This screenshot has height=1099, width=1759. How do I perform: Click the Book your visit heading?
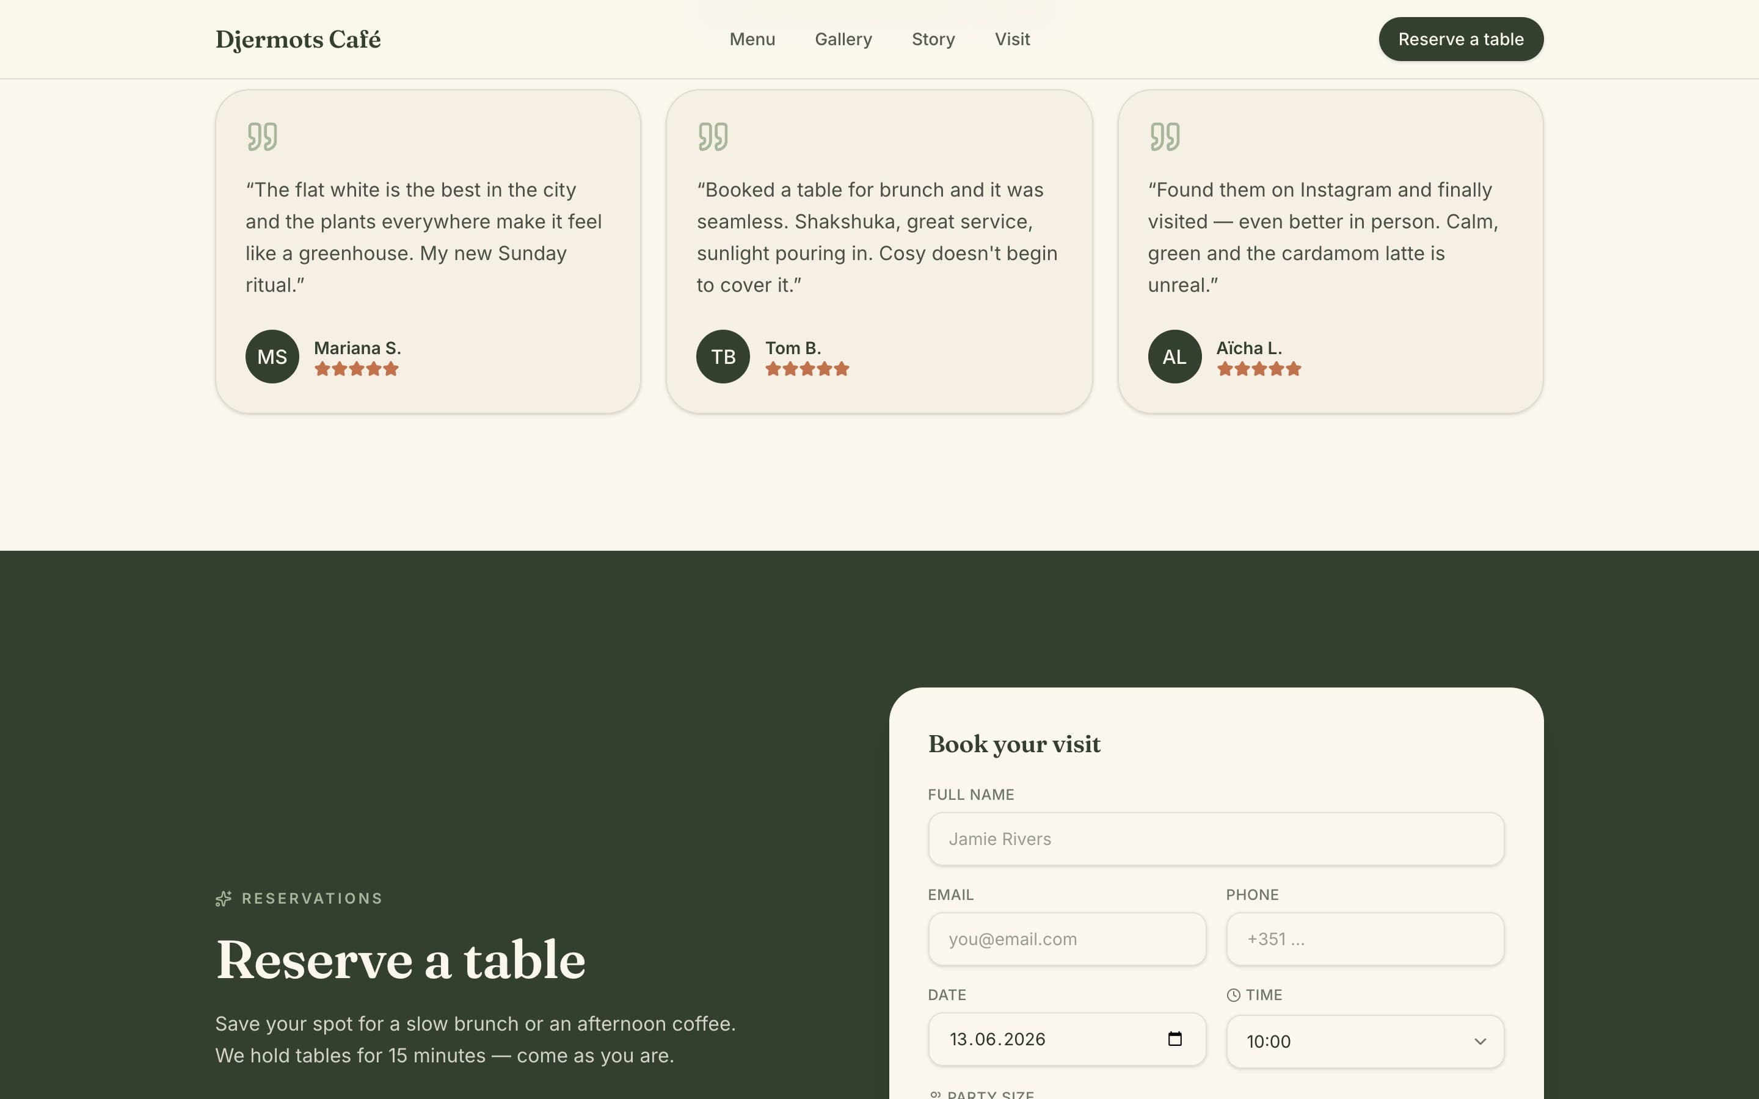pos(1014,744)
